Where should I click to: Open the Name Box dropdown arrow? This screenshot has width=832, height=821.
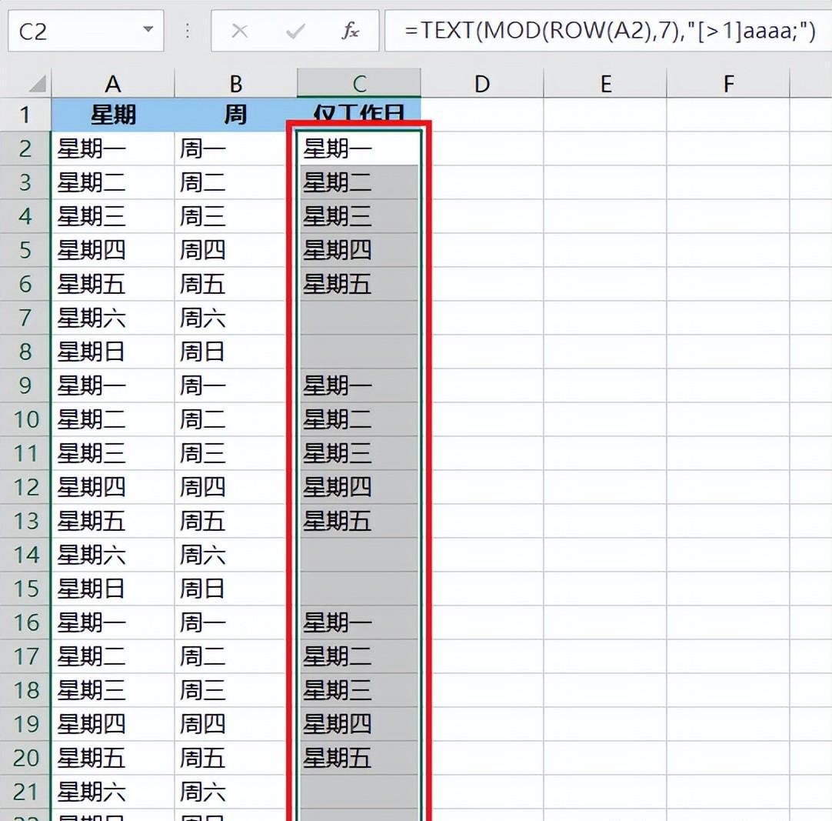(x=148, y=30)
